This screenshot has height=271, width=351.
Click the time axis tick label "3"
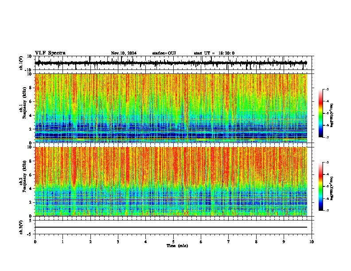pos(118,242)
